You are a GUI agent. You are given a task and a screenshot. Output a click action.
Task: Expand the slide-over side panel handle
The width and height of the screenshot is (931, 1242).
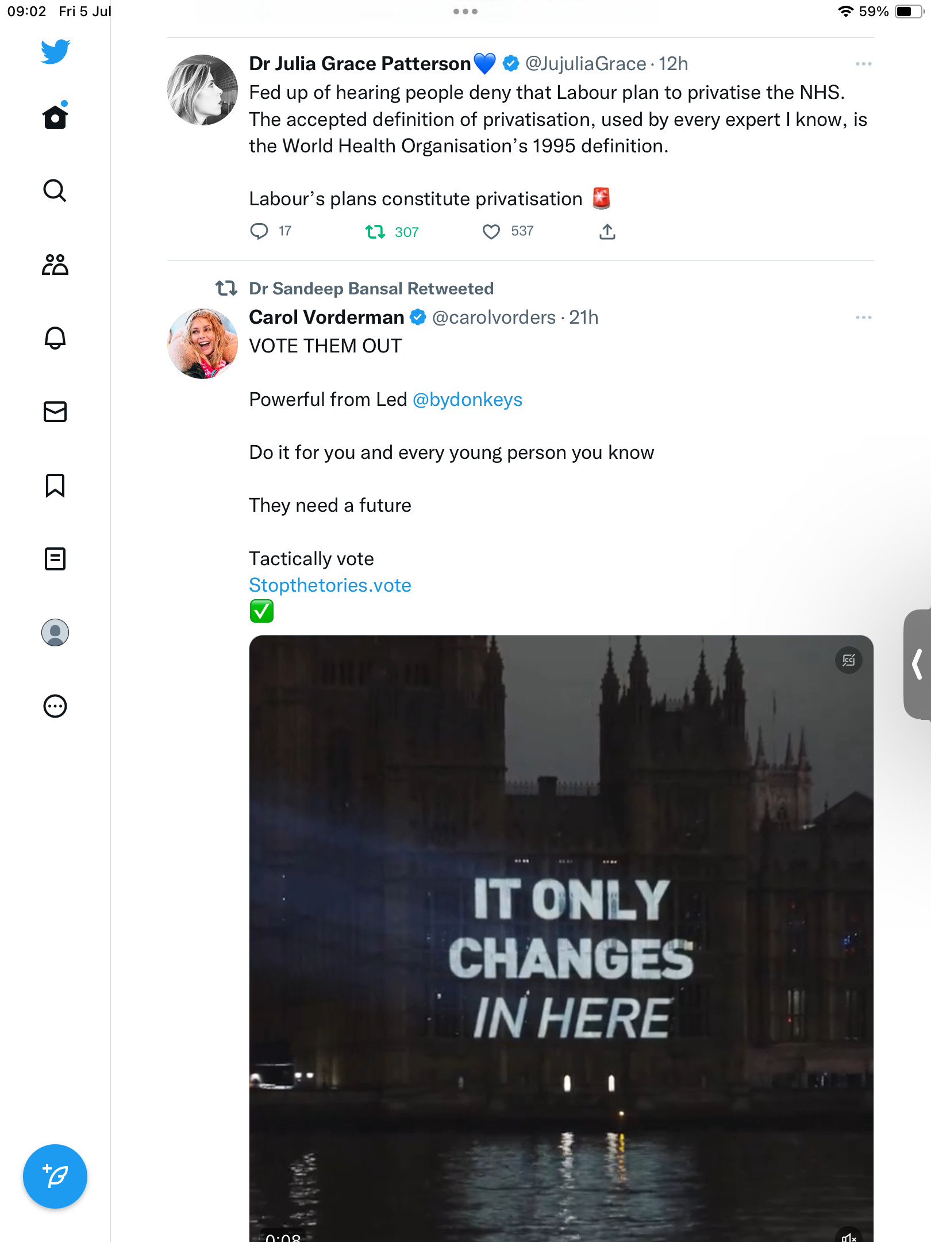tap(918, 664)
